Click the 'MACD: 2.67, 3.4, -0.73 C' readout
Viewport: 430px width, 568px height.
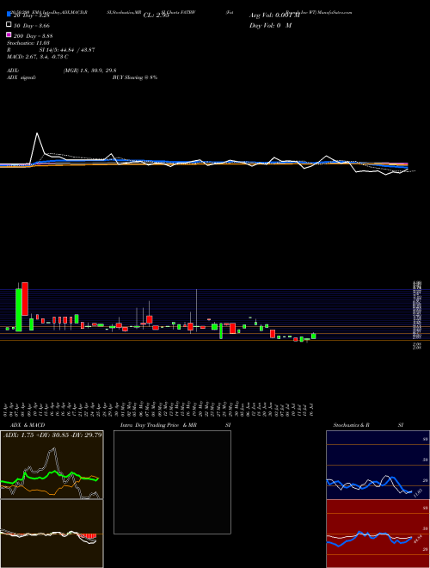click(x=38, y=57)
